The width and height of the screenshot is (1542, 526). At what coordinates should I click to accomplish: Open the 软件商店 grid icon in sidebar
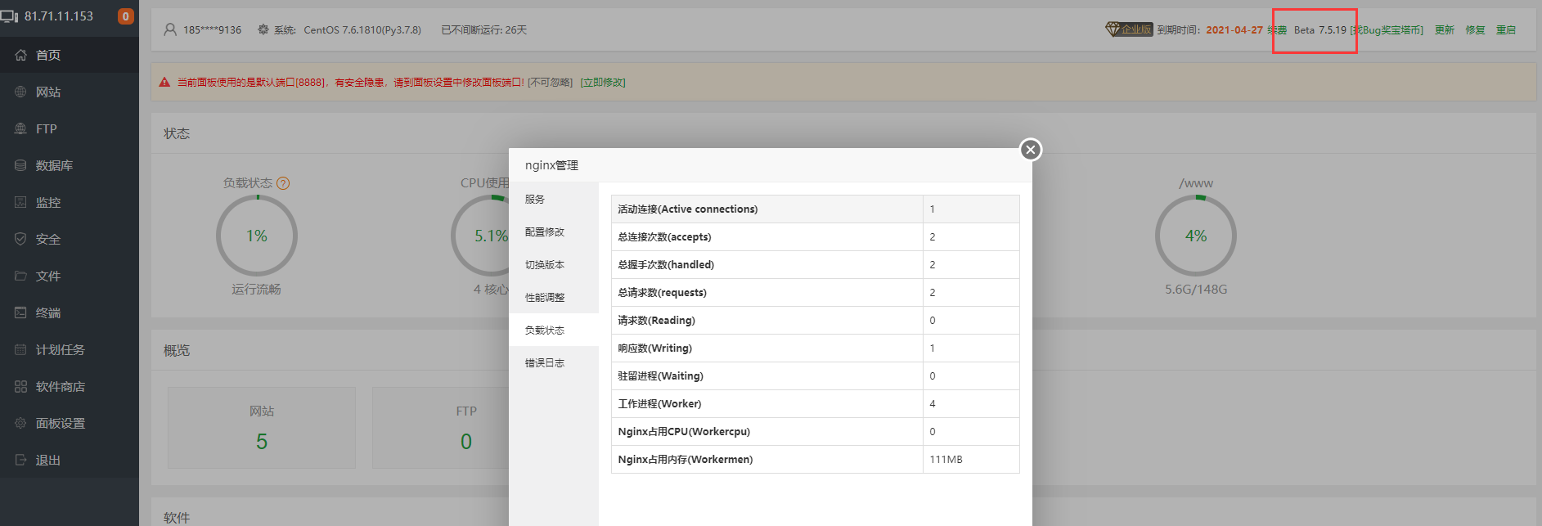pyautogui.click(x=20, y=386)
